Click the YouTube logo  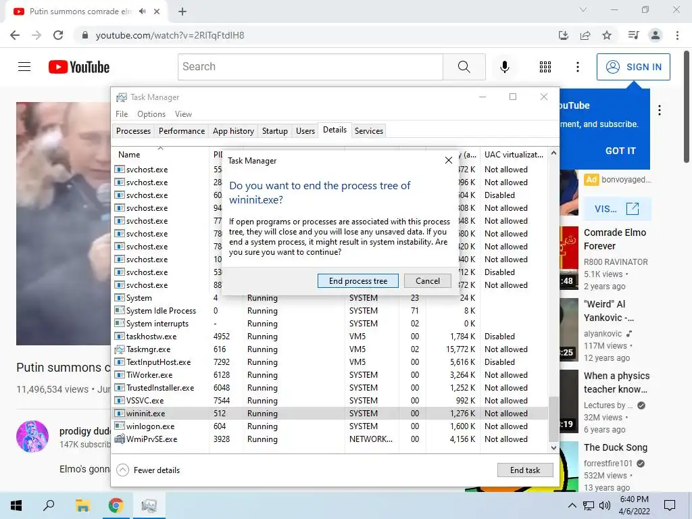pos(79,67)
